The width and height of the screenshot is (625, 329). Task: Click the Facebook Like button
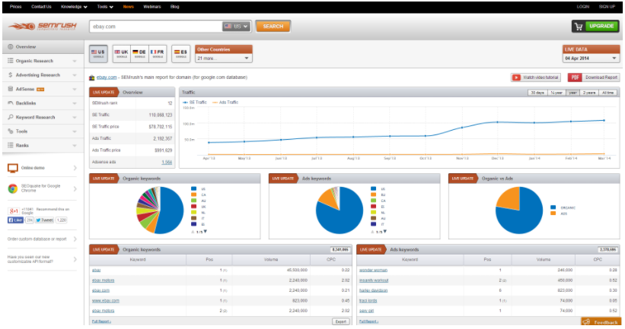coord(15,220)
